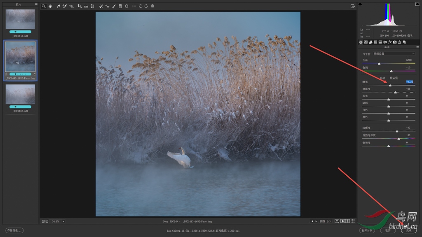Image resolution: width=422 pixels, height=237 pixels.
Task: Select the White Balance eyedropper tool
Action: (58, 6)
